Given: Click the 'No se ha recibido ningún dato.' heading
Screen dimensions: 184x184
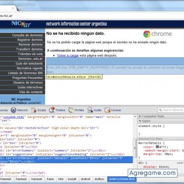Looking at the screenshot, I should click(x=75, y=33).
